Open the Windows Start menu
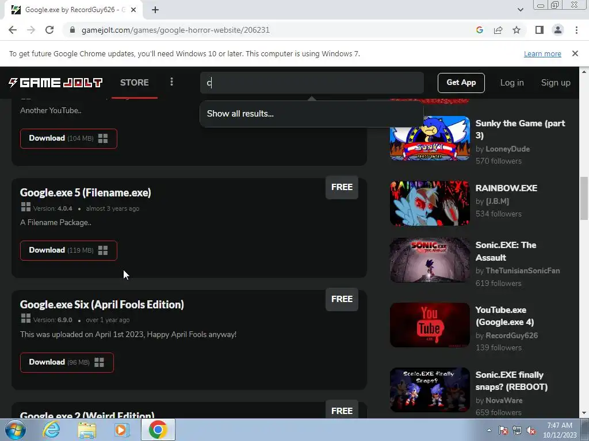589x441 pixels. tap(15, 430)
